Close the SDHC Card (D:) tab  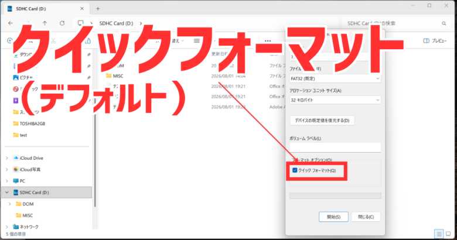pyautogui.click(x=82, y=9)
